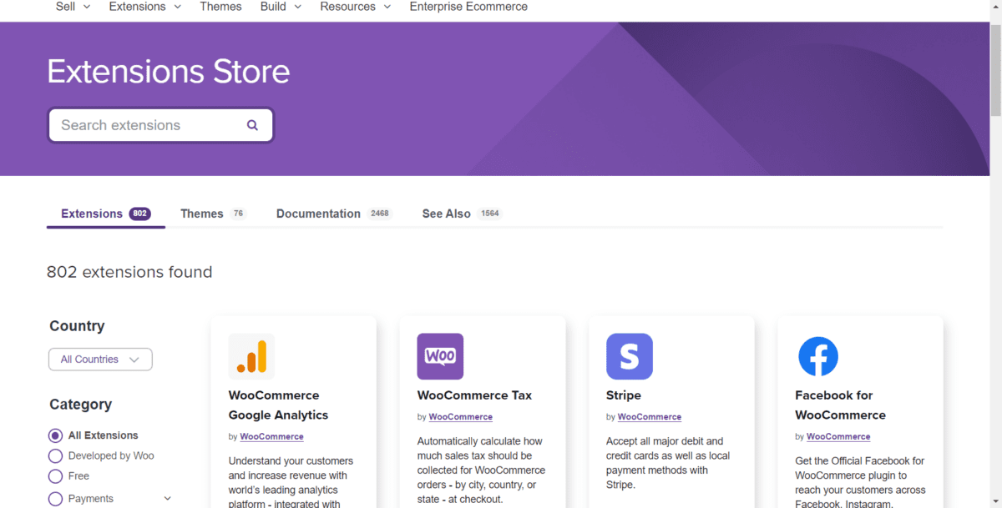Switch to the Documentation tab
Screen dimensions: 1002x508
click(x=334, y=214)
